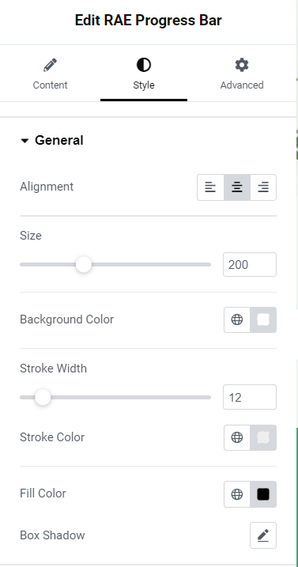Collapse the General section arrow
This screenshot has width=298, height=567.
pyautogui.click(x=25, y=141)
